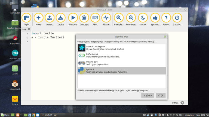209x117 pixels.
Task: Launch Arduino IDE desktop shortcut
Action: click(15, 55)
